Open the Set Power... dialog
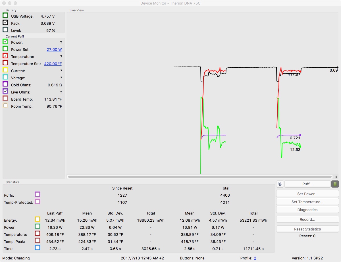This screenshot has height=262, width=341. (x=307, y=194)
